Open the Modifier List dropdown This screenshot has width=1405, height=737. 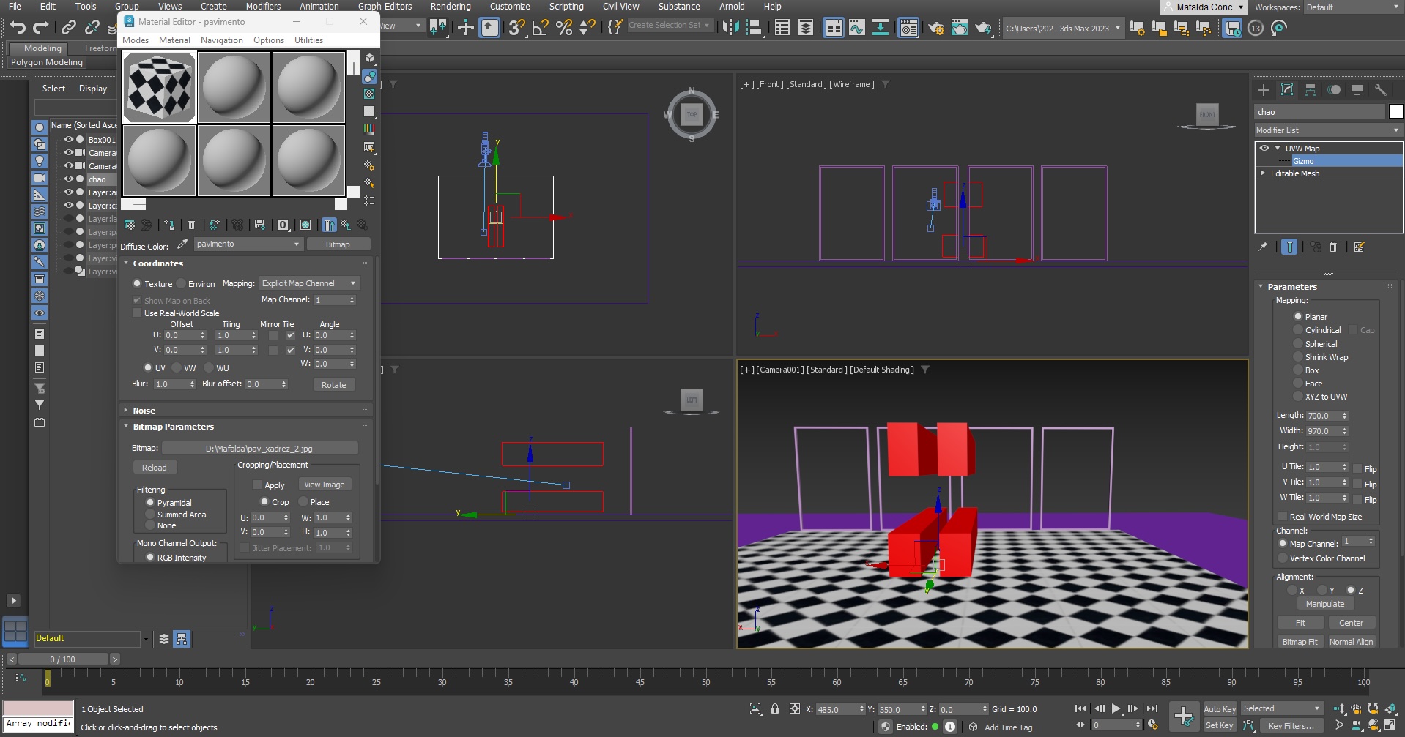pos(1327,130)
